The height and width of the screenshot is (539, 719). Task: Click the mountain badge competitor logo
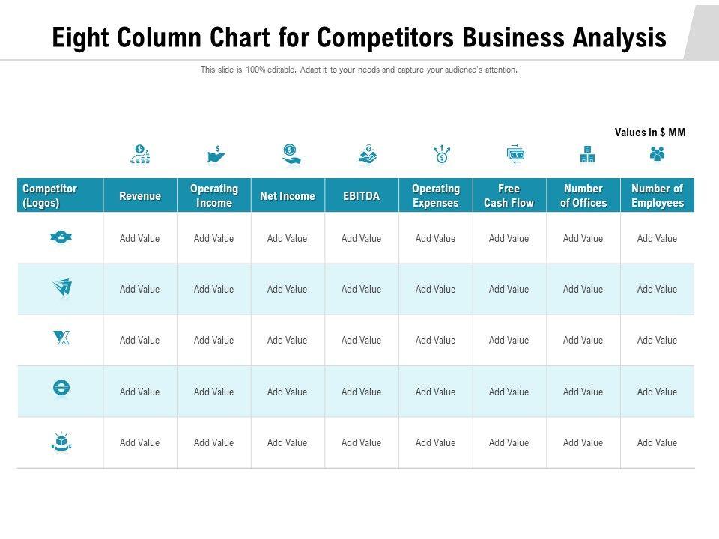tap(61, 237)
